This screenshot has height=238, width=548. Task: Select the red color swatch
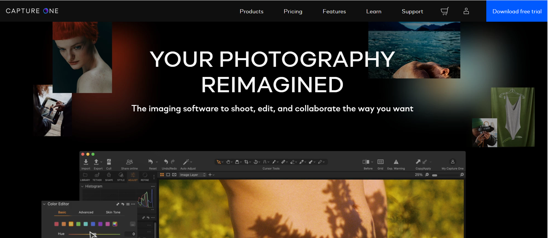[56, 224]
